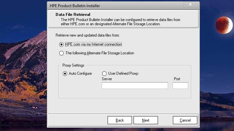Switch to User Defined Proxy option
234x131 pixels.
click(104, 73)
